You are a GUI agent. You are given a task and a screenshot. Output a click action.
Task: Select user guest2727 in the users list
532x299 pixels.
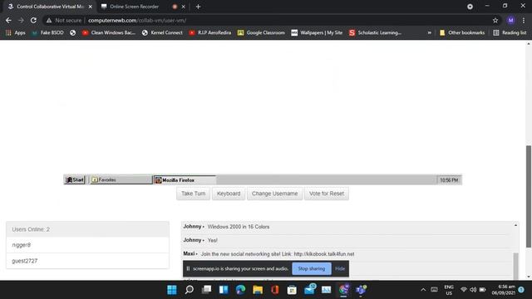[x=87, y=261]
